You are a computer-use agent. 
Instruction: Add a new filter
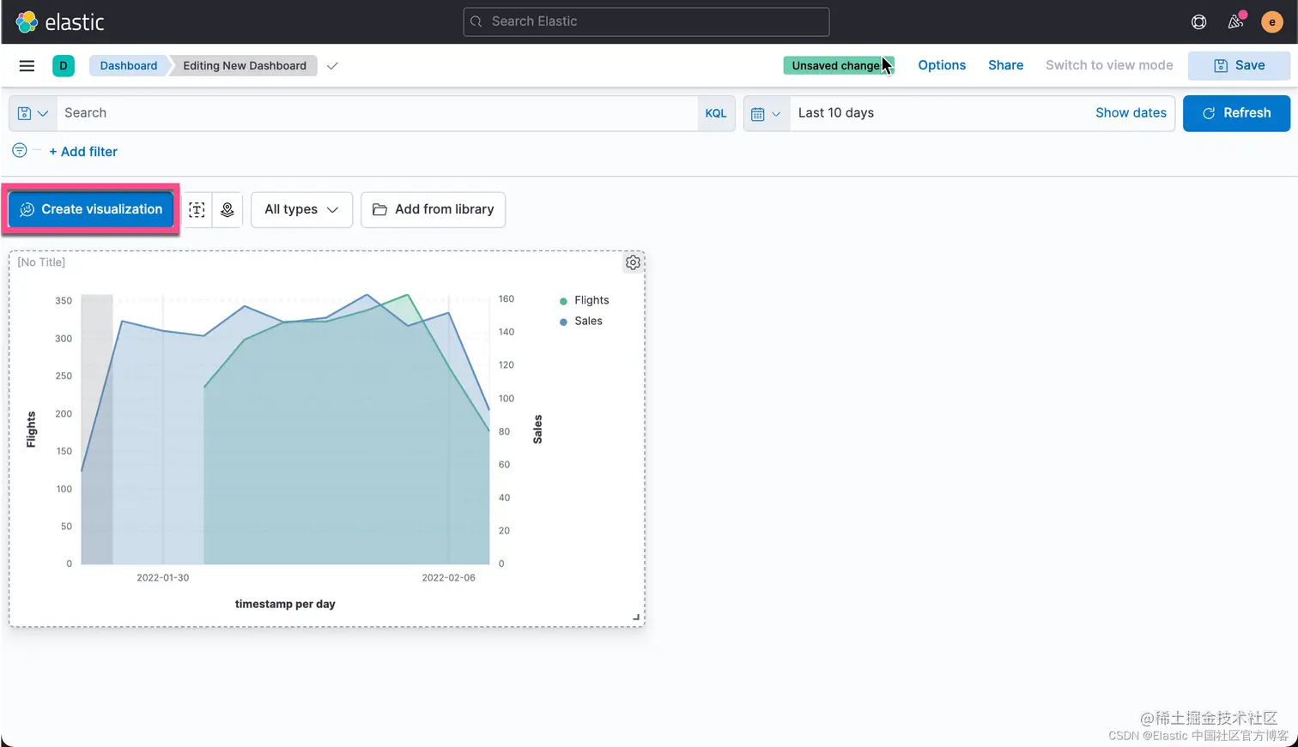click(83, 152)
